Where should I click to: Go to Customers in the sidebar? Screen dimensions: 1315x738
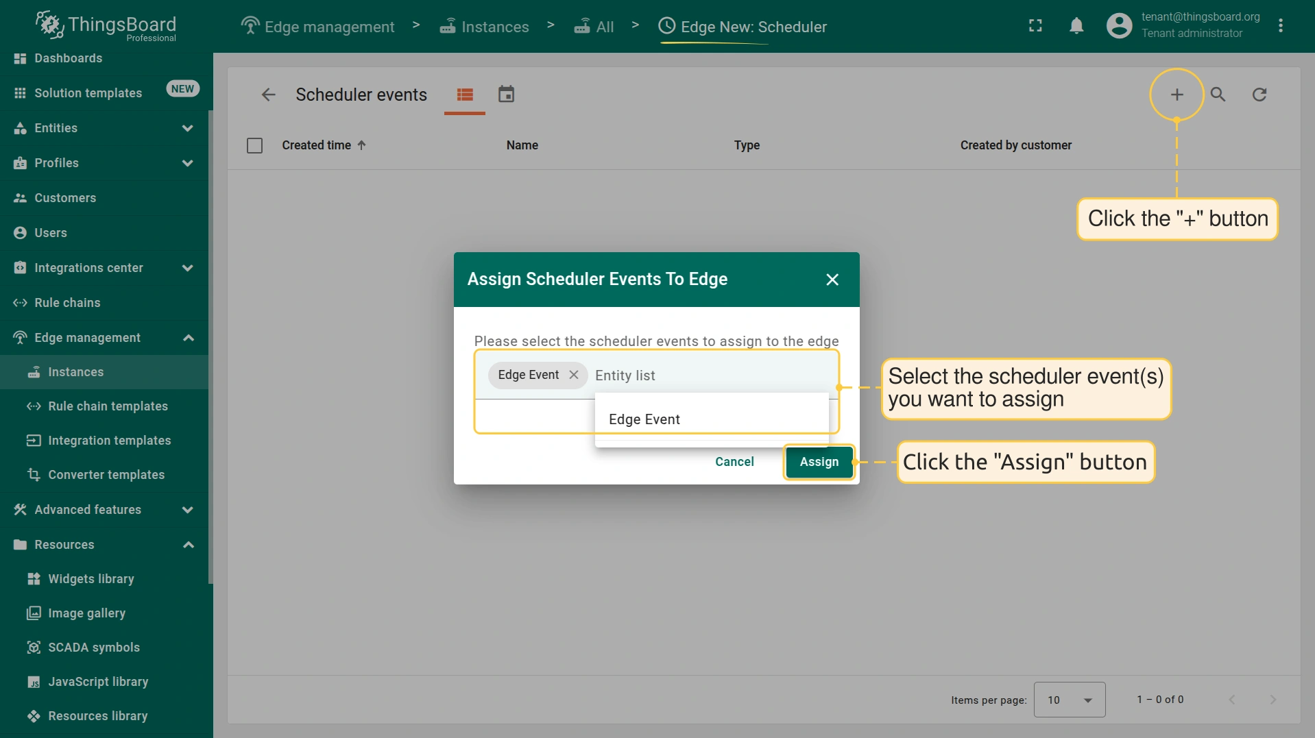click(65, 198)
